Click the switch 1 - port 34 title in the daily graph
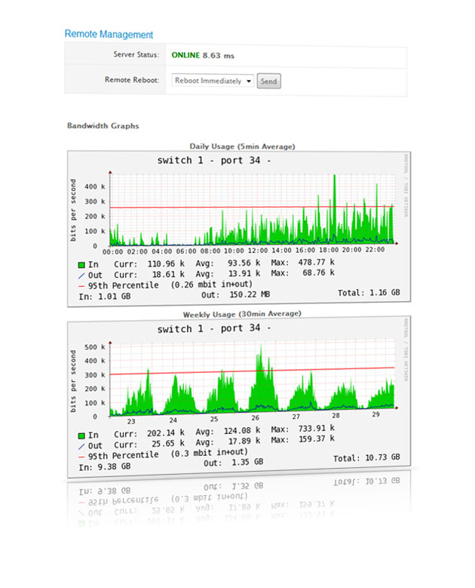The width and height of the screenshot is (475, 588). [213, 160]
